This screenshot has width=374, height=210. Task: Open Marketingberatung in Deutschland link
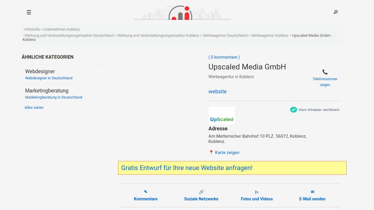(x=54, y=97)
